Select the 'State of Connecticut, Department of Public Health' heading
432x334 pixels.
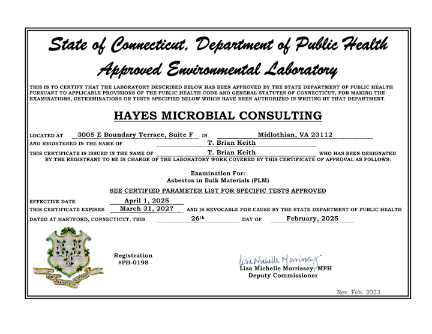217,45
